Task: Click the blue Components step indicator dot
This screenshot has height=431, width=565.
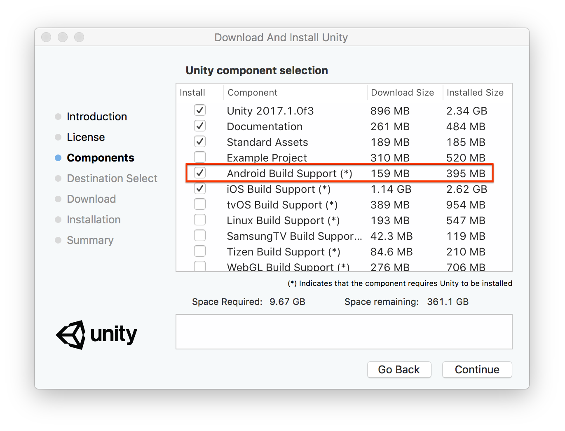Action: click(57, 157)
